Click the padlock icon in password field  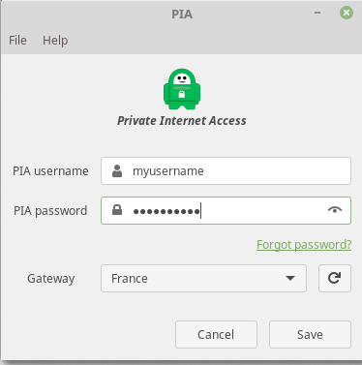[117, 210]
